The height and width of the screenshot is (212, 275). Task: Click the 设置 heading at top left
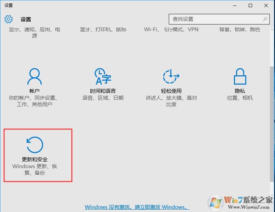pyautogui.click(x=26, y=20)
